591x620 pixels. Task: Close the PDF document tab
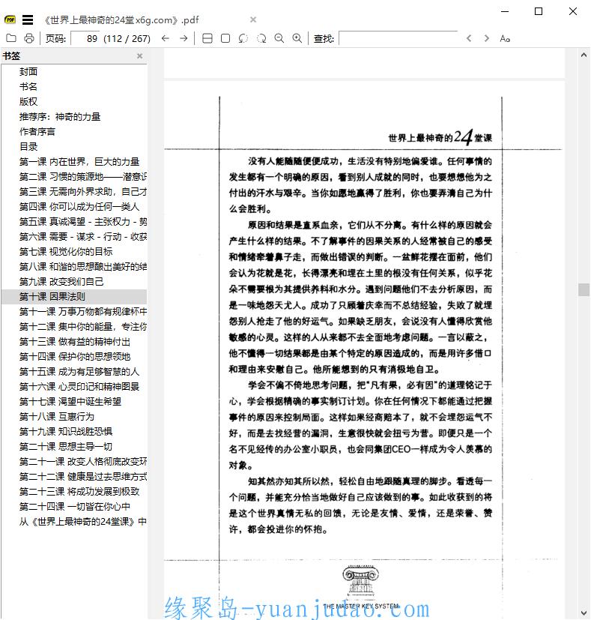tap(253, 19)
